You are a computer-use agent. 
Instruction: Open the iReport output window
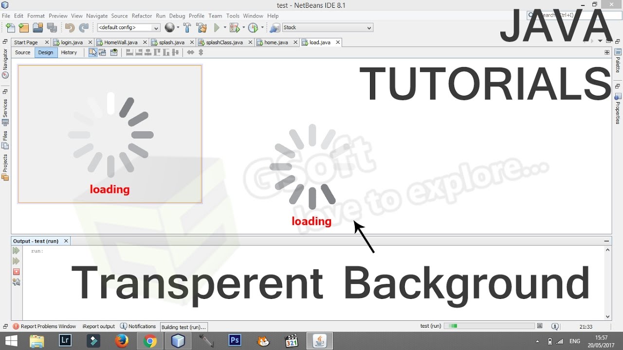click(99, 327)
